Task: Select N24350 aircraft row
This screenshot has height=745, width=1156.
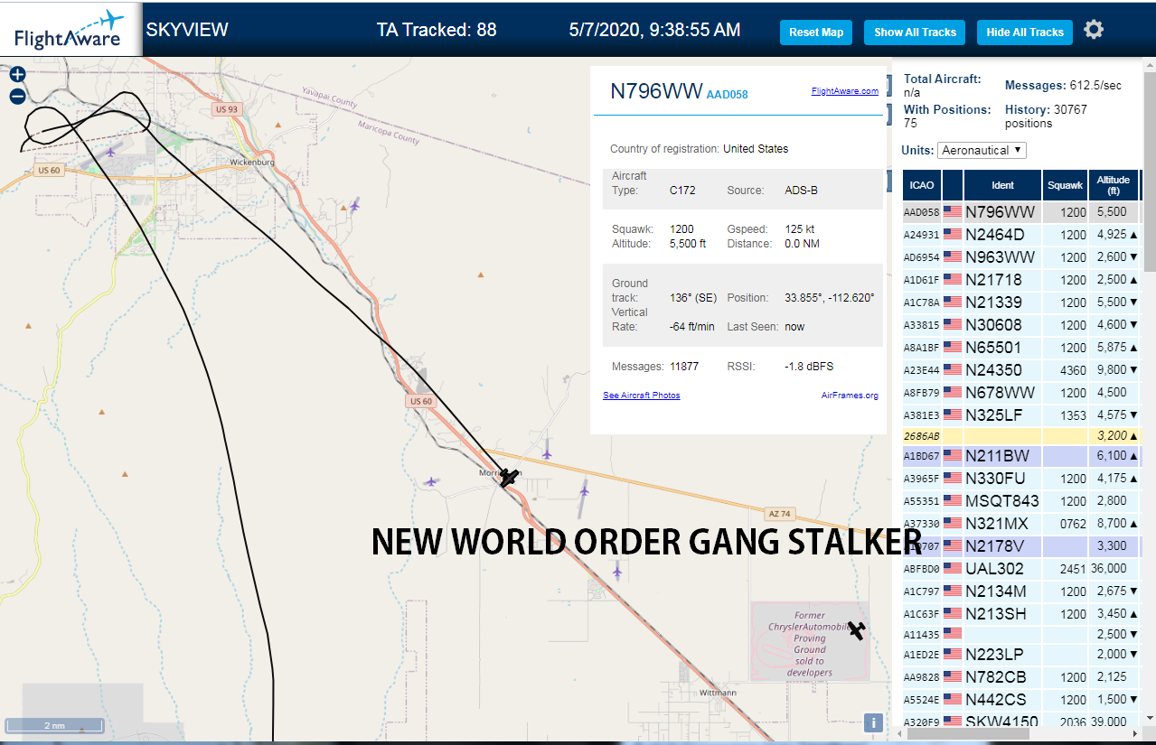Action: [x=1021, y=370]
